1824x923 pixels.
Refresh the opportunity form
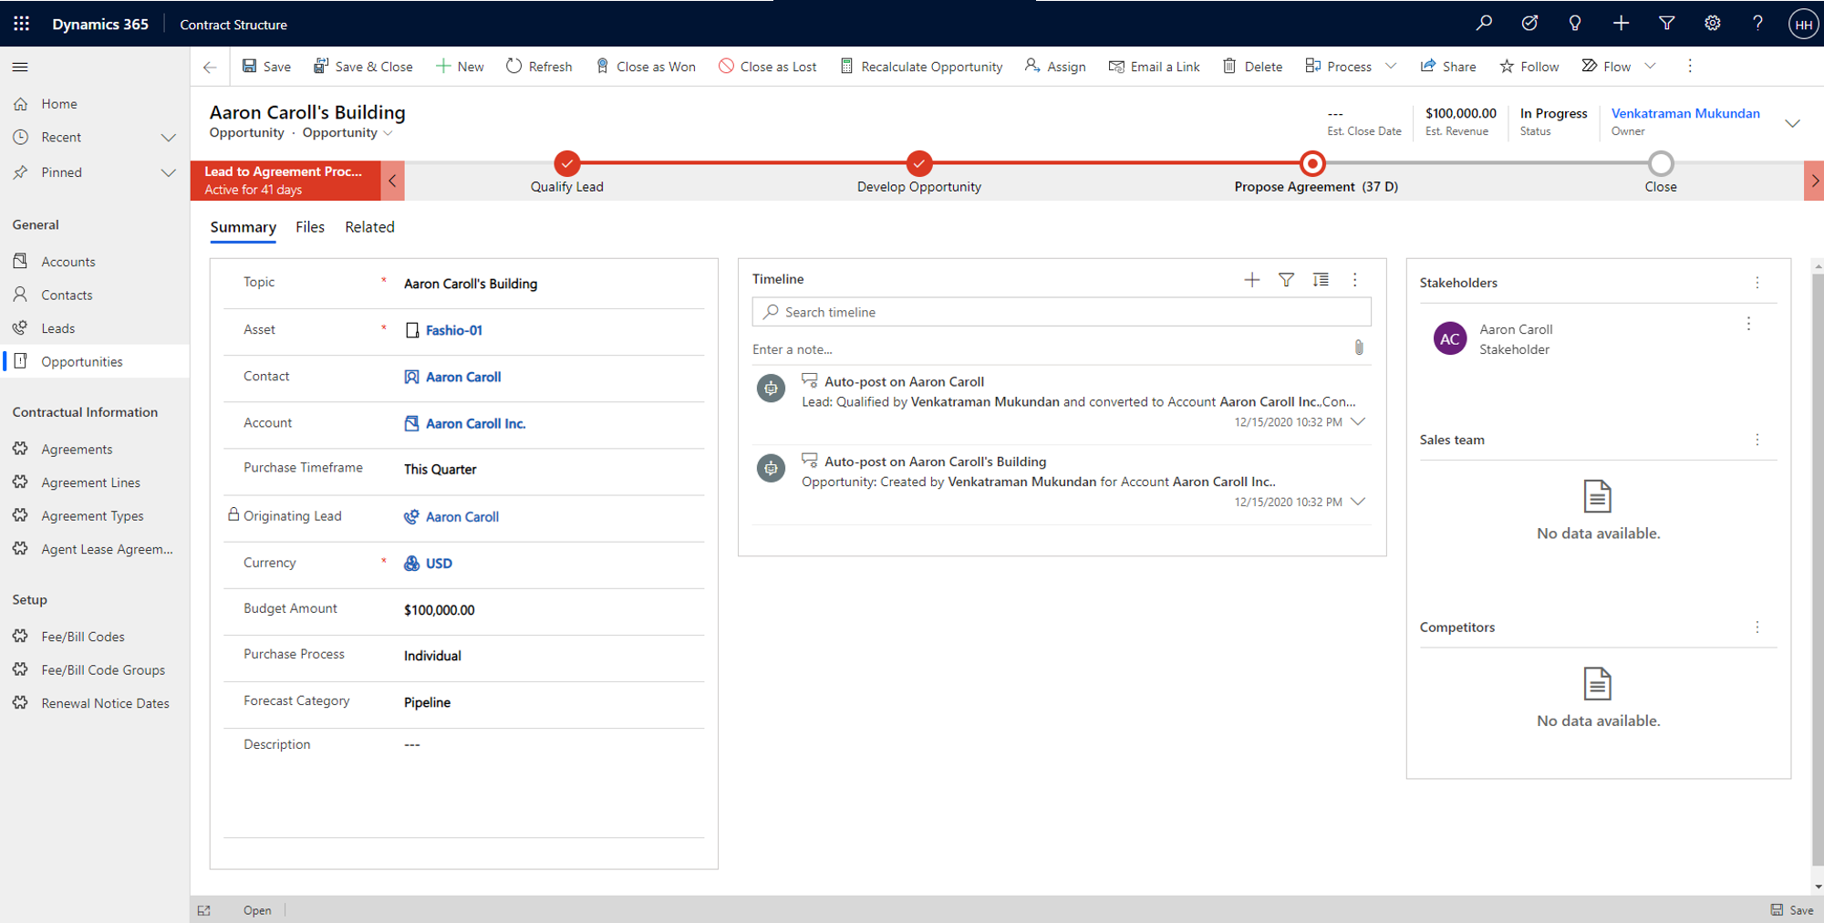click(539, 67)
